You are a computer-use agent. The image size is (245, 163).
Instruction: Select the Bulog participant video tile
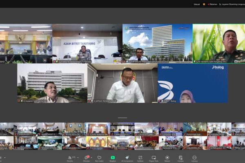pyautogui.click(x=192, y=83)
